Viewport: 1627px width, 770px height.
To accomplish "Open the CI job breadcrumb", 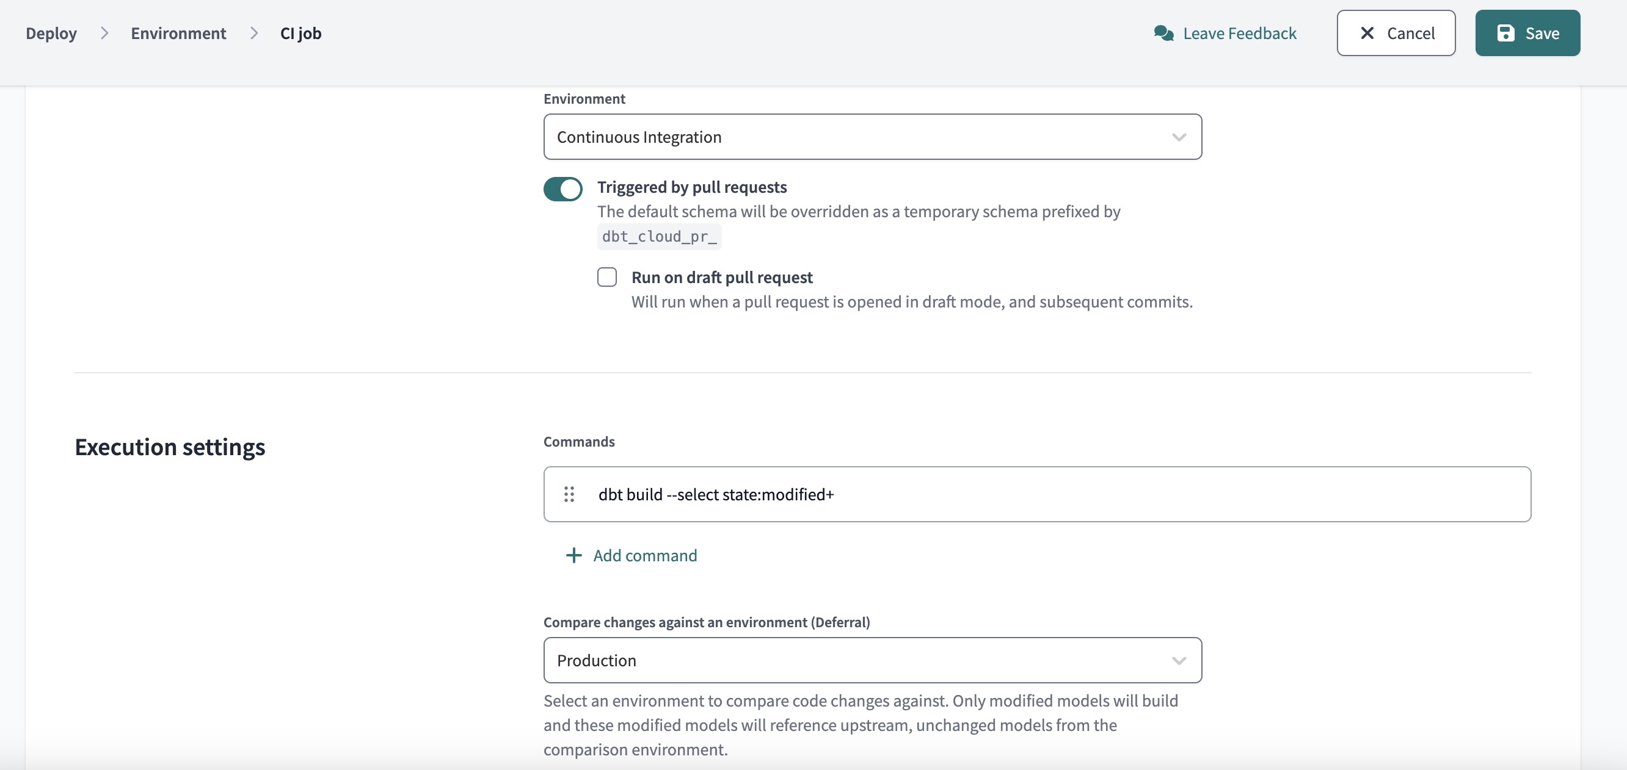I will click(x=300, y=33).
